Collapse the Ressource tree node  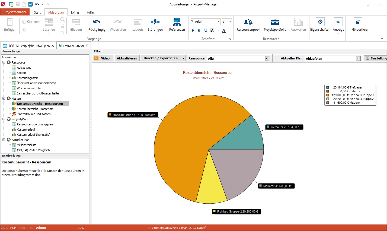point(4,62)
